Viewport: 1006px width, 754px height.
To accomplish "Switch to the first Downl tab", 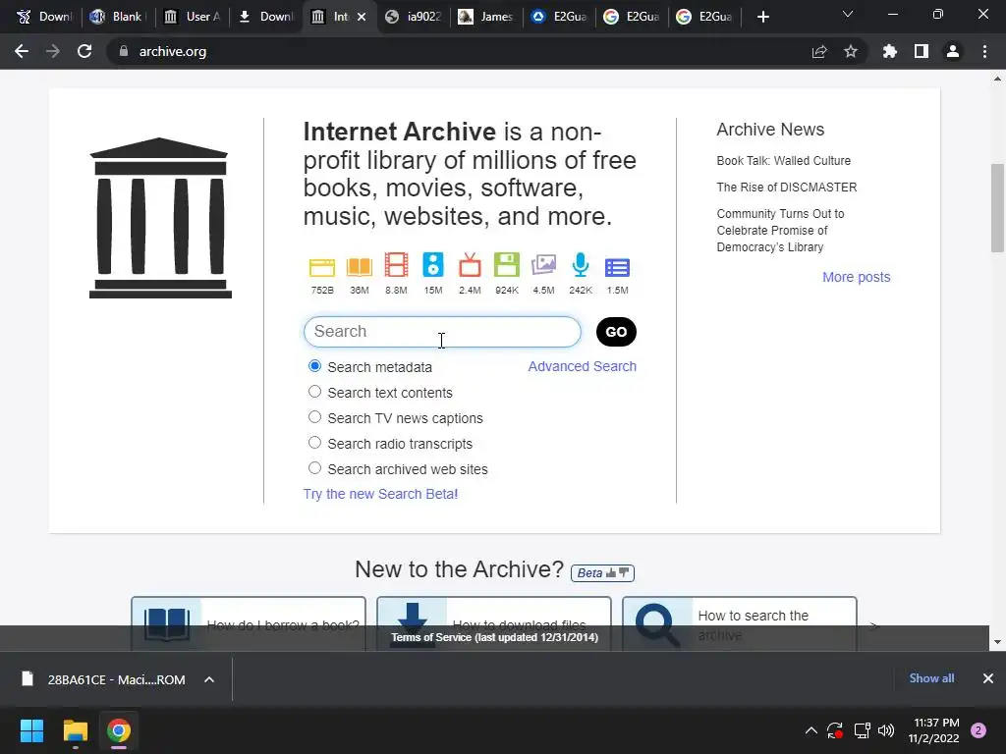I will pos(45,17).
